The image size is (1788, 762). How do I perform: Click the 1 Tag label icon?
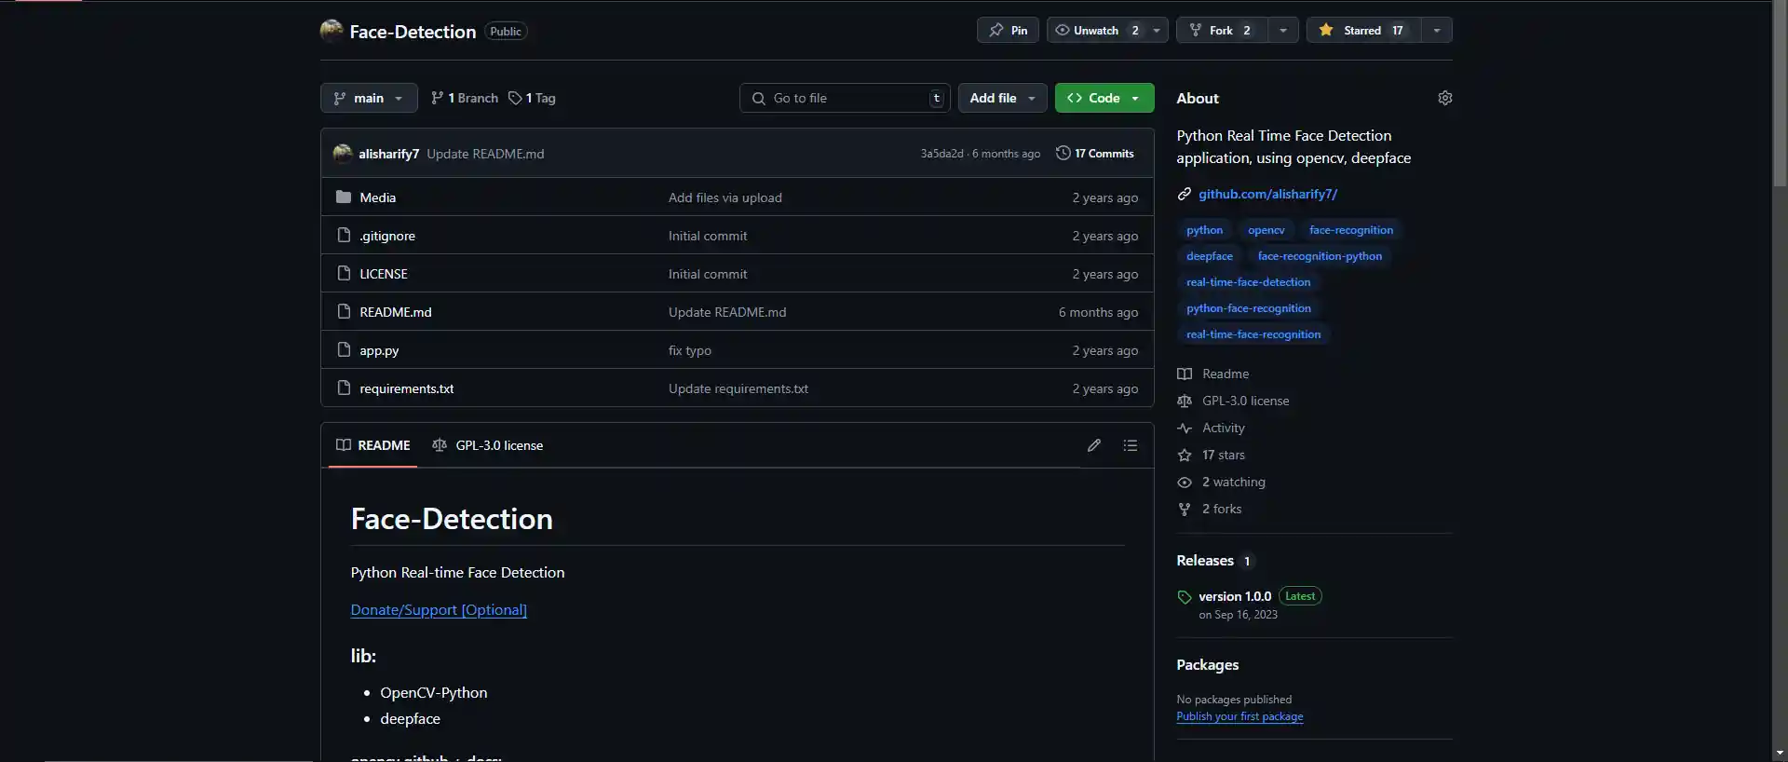(515, 98)
